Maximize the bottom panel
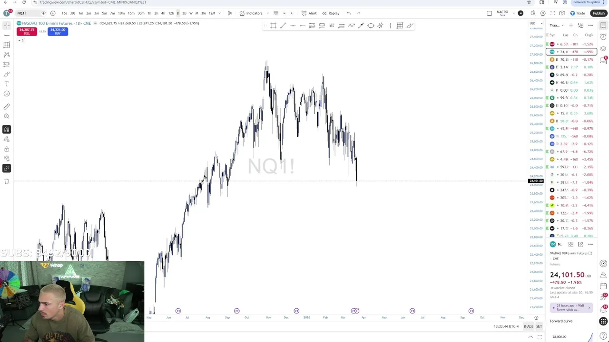 click(x=540, y=337)
